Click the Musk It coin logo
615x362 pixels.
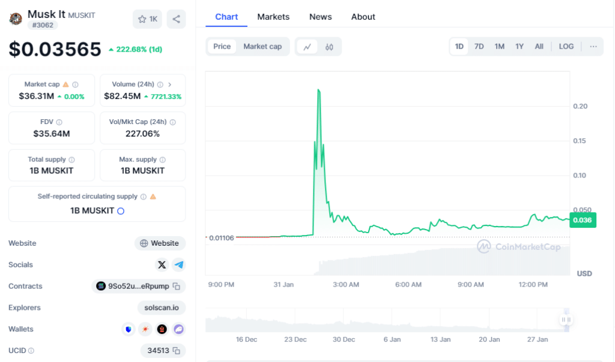click(x=16, y=19)
